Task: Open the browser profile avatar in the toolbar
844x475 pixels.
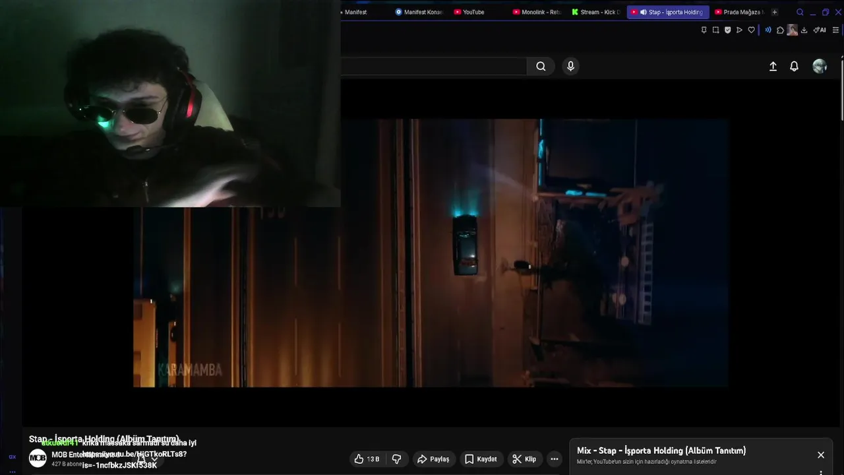Action: (x=792, y=30)
